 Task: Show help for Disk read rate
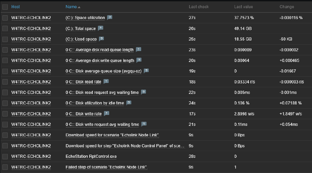[x=106, y=81]
